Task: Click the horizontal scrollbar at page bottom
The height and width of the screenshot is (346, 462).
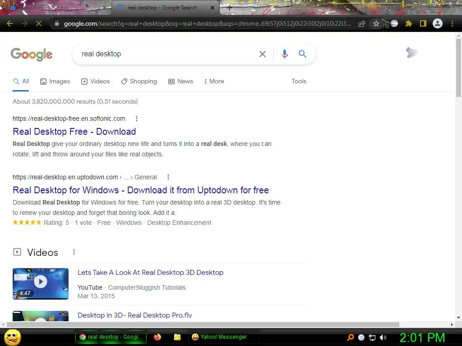Action: pos(203,324)
